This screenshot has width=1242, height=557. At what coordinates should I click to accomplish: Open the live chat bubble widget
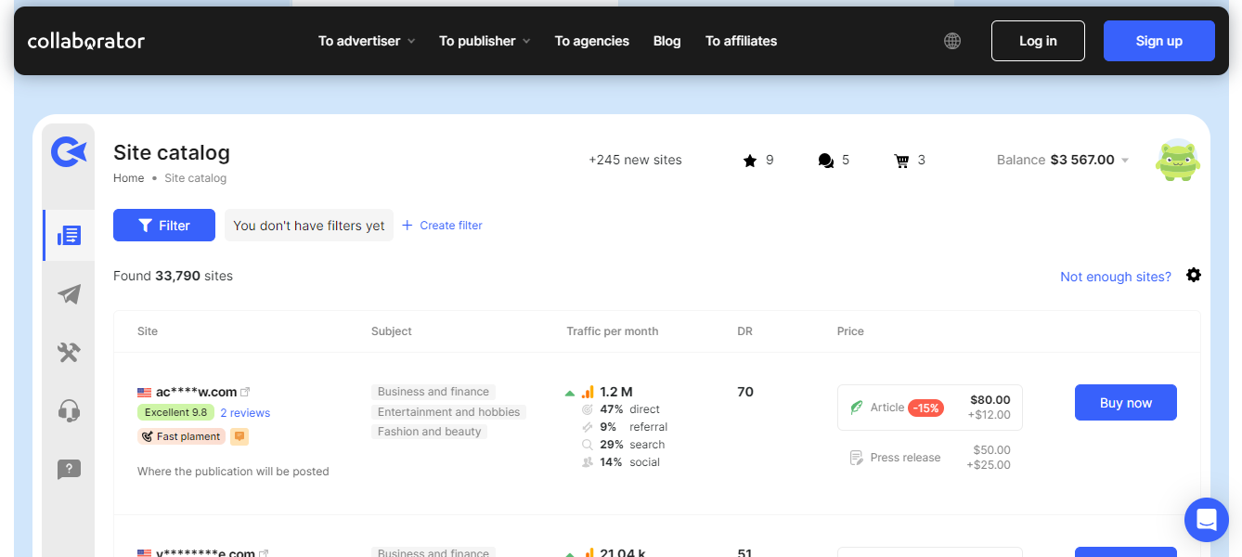(x=1207, y=519)
